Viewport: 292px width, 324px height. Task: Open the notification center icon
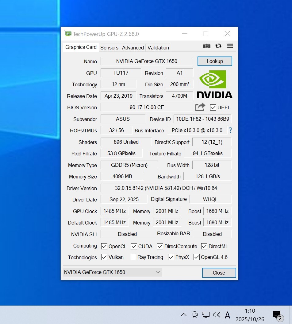[277, 315]
